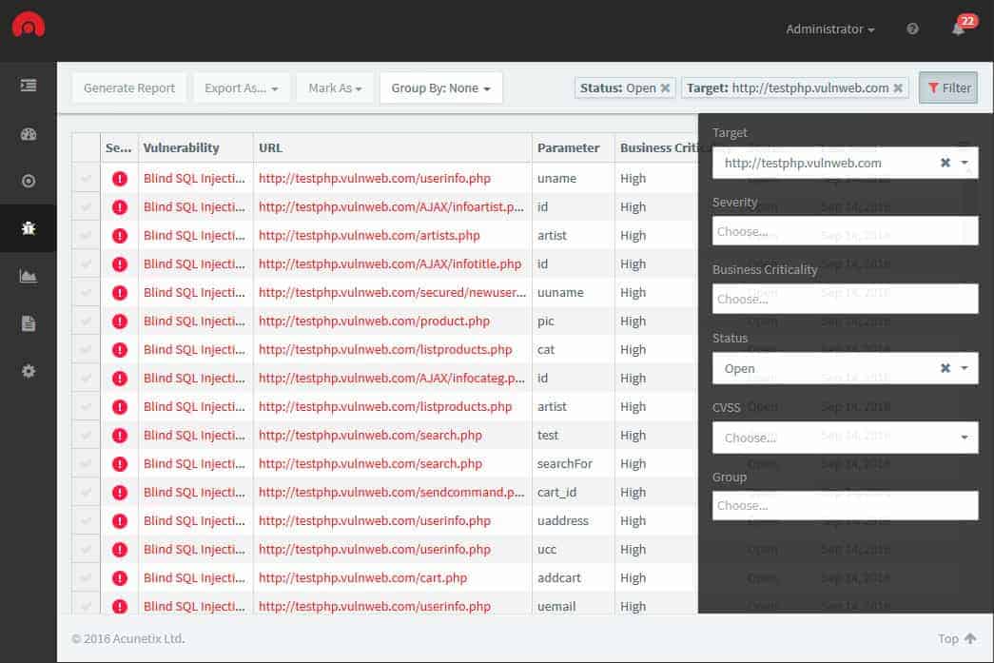The image size is (994, 663).
Task: Open the Business Criticality Choose field
Action: coord(845,299)
